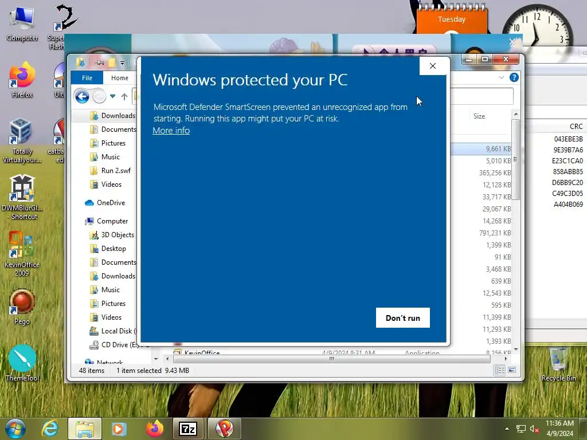Open the File tab in Explorer
This screenshot has height=440, width=587.
[x=87, y=78]
